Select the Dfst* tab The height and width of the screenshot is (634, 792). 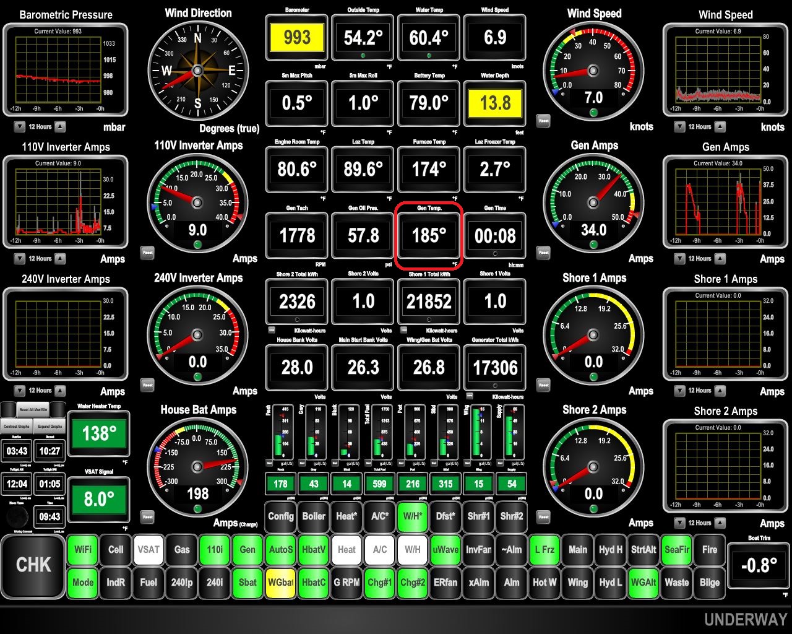pyautogui.click(x=445, y=516)
